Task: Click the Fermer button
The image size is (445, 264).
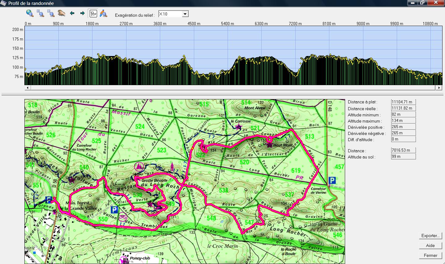Action: (430, 255)
